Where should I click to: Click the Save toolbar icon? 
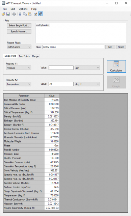click(x=8, y=14)
